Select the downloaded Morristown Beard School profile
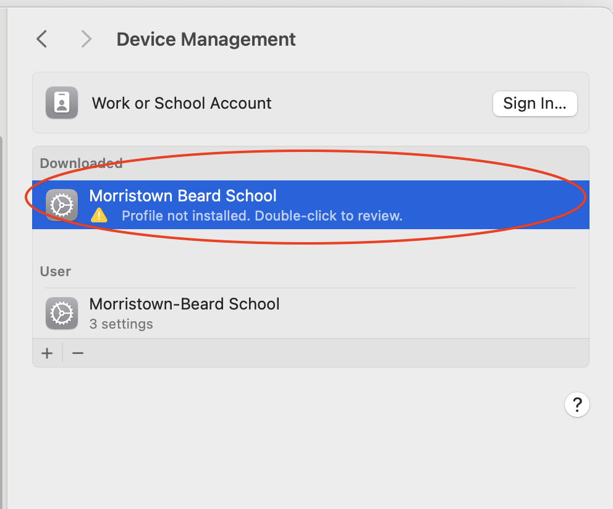Image resolution: width=613 pixels, height=509 pixels. point(310,205)
